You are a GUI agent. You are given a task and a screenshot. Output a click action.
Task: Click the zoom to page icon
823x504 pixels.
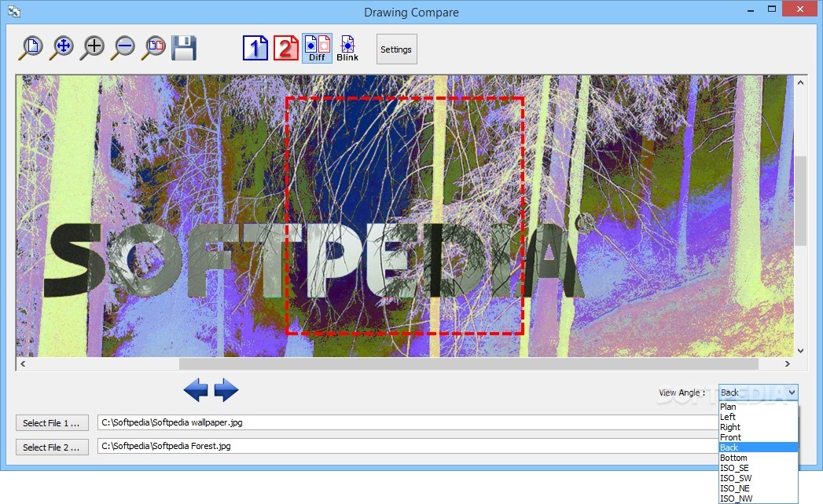click(31, 48)
